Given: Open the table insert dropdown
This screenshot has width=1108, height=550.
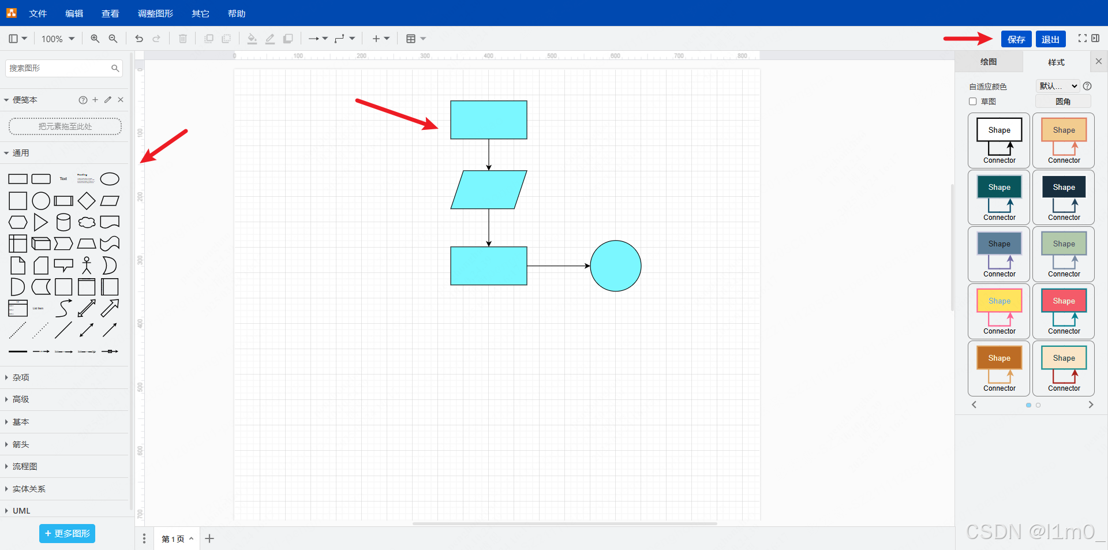Looking at the screenshot, I should [x=416, y=39].
